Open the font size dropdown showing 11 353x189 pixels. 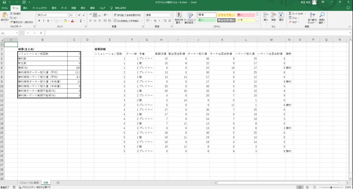click(x=75, y=15)
